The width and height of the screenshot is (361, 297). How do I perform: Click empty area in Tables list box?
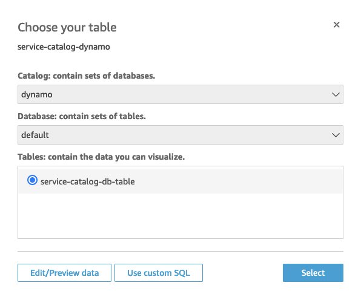coord(180,215)
